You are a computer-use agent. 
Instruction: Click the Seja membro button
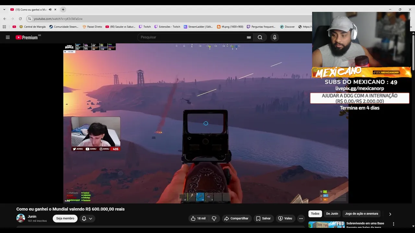[65, 218]
